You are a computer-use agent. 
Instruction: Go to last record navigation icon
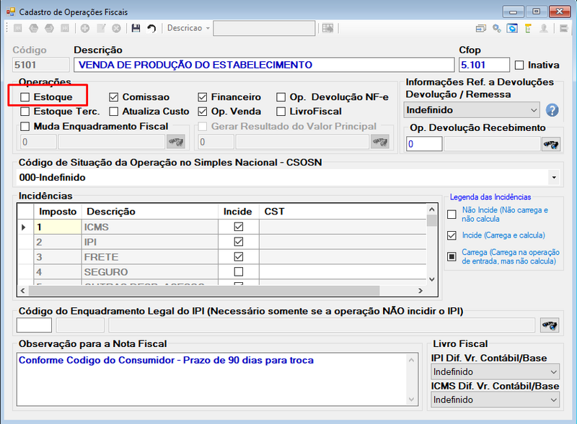click(65, 28)
